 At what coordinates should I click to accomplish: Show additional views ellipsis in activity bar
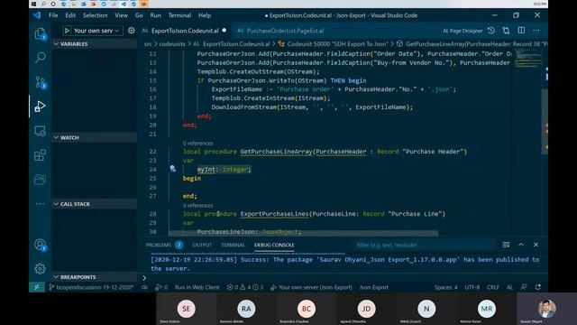40,204
